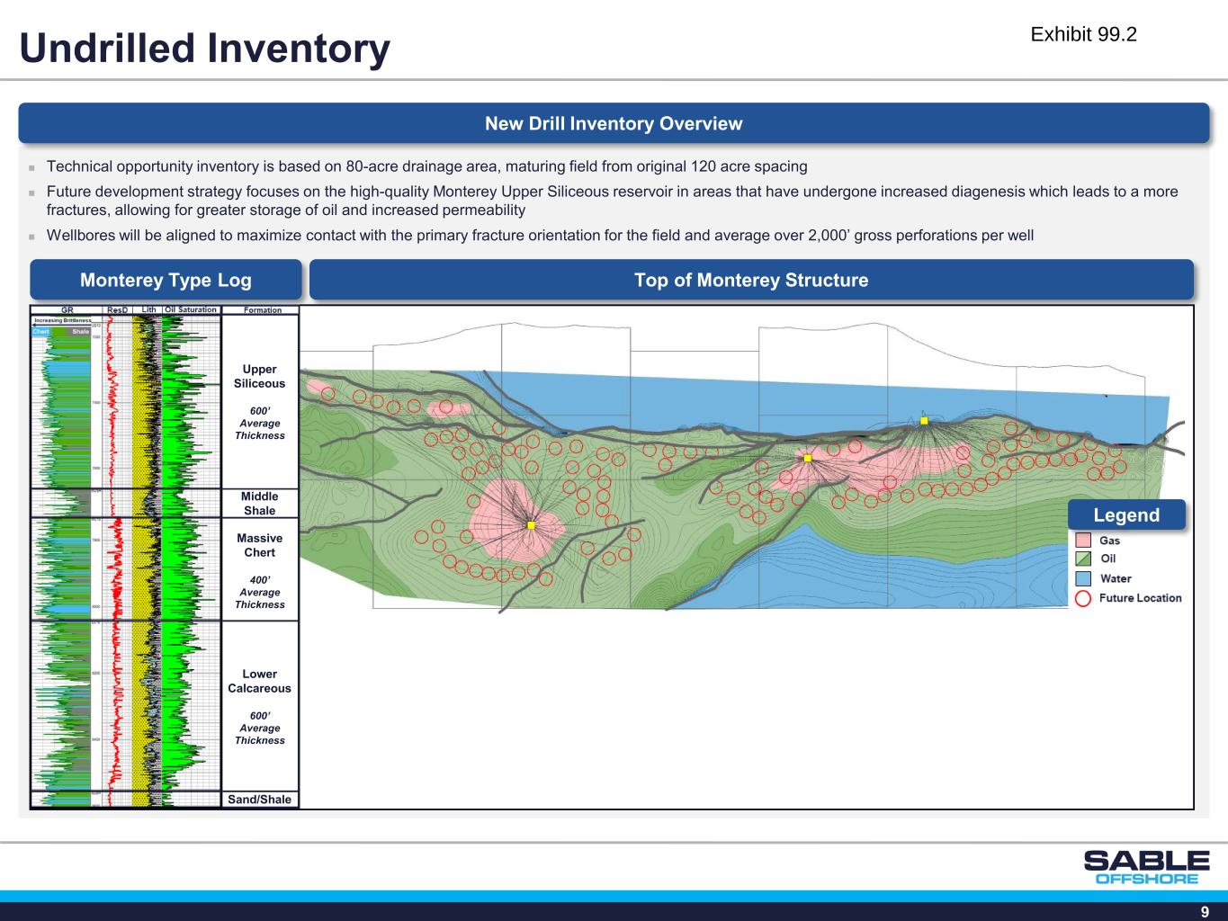Click the New Drill Inventory Overview banner
The height and width of the screenshot is (921, 1228).
pos(614,124)
